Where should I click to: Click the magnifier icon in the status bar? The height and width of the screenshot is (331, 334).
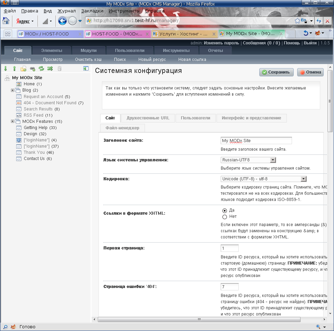tap(5, 327)
